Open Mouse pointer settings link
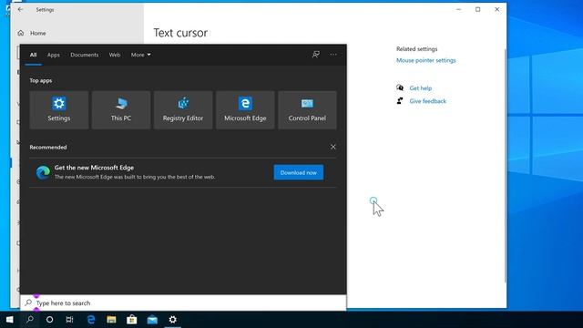The height and width of the screenshot is (328, 583). coord(426,60)
